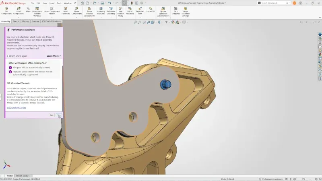322x181 pixels.
Task: Launch the Instant3D tool
Action: pyautogui.click(x=150, y=10)
